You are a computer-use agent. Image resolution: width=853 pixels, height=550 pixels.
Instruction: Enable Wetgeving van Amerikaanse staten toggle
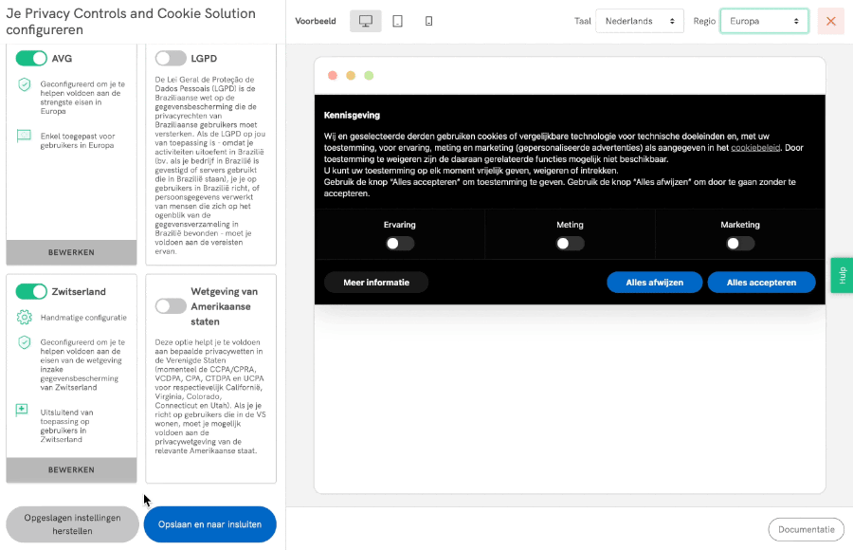pos(171,305)
